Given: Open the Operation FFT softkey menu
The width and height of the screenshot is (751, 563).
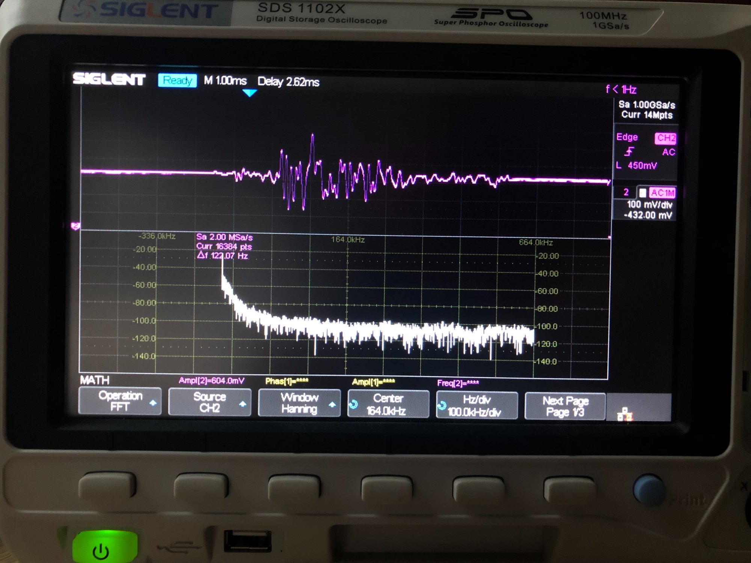Looking at the screenshot, I should 120,401.
